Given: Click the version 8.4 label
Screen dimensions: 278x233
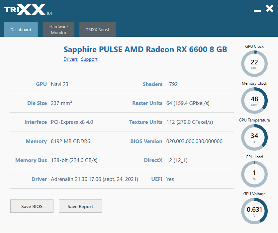Looking at the screenshot, I should pyautogui.click(x=49, y=13).
